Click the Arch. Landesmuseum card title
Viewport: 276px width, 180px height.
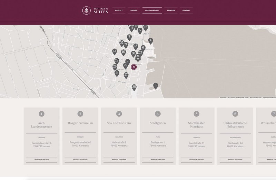coord(41,125)
